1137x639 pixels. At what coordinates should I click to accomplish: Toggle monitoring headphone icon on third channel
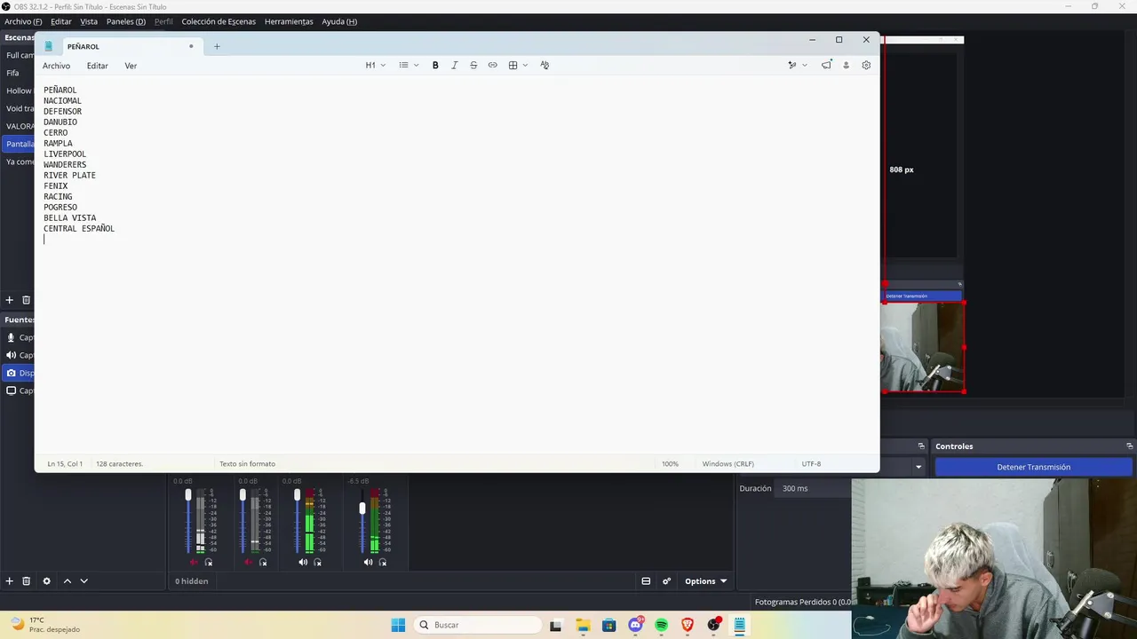pyautogui.click(x=317, y=562)
